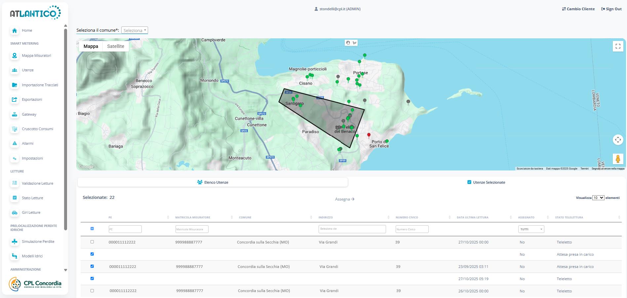Click the sidebar vertical scrollbar
Viewport: 627px width, 298px height.
point(65,129)
